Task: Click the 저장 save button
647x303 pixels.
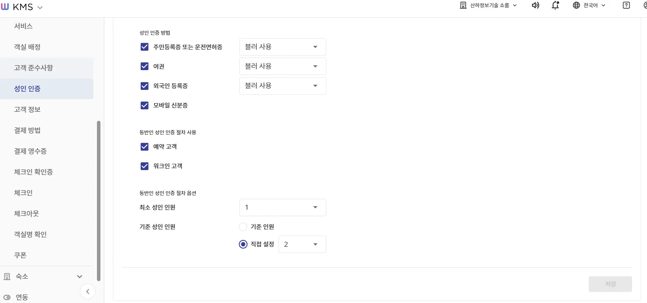Action: pyautogui.click(x=610, y=284)
